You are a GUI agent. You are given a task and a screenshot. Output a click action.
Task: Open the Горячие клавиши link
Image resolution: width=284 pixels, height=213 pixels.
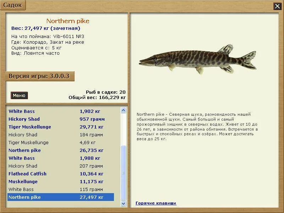click(x=156, y=203)
